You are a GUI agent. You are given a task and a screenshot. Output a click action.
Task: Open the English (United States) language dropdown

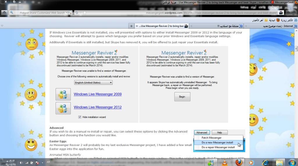point(93,83)
